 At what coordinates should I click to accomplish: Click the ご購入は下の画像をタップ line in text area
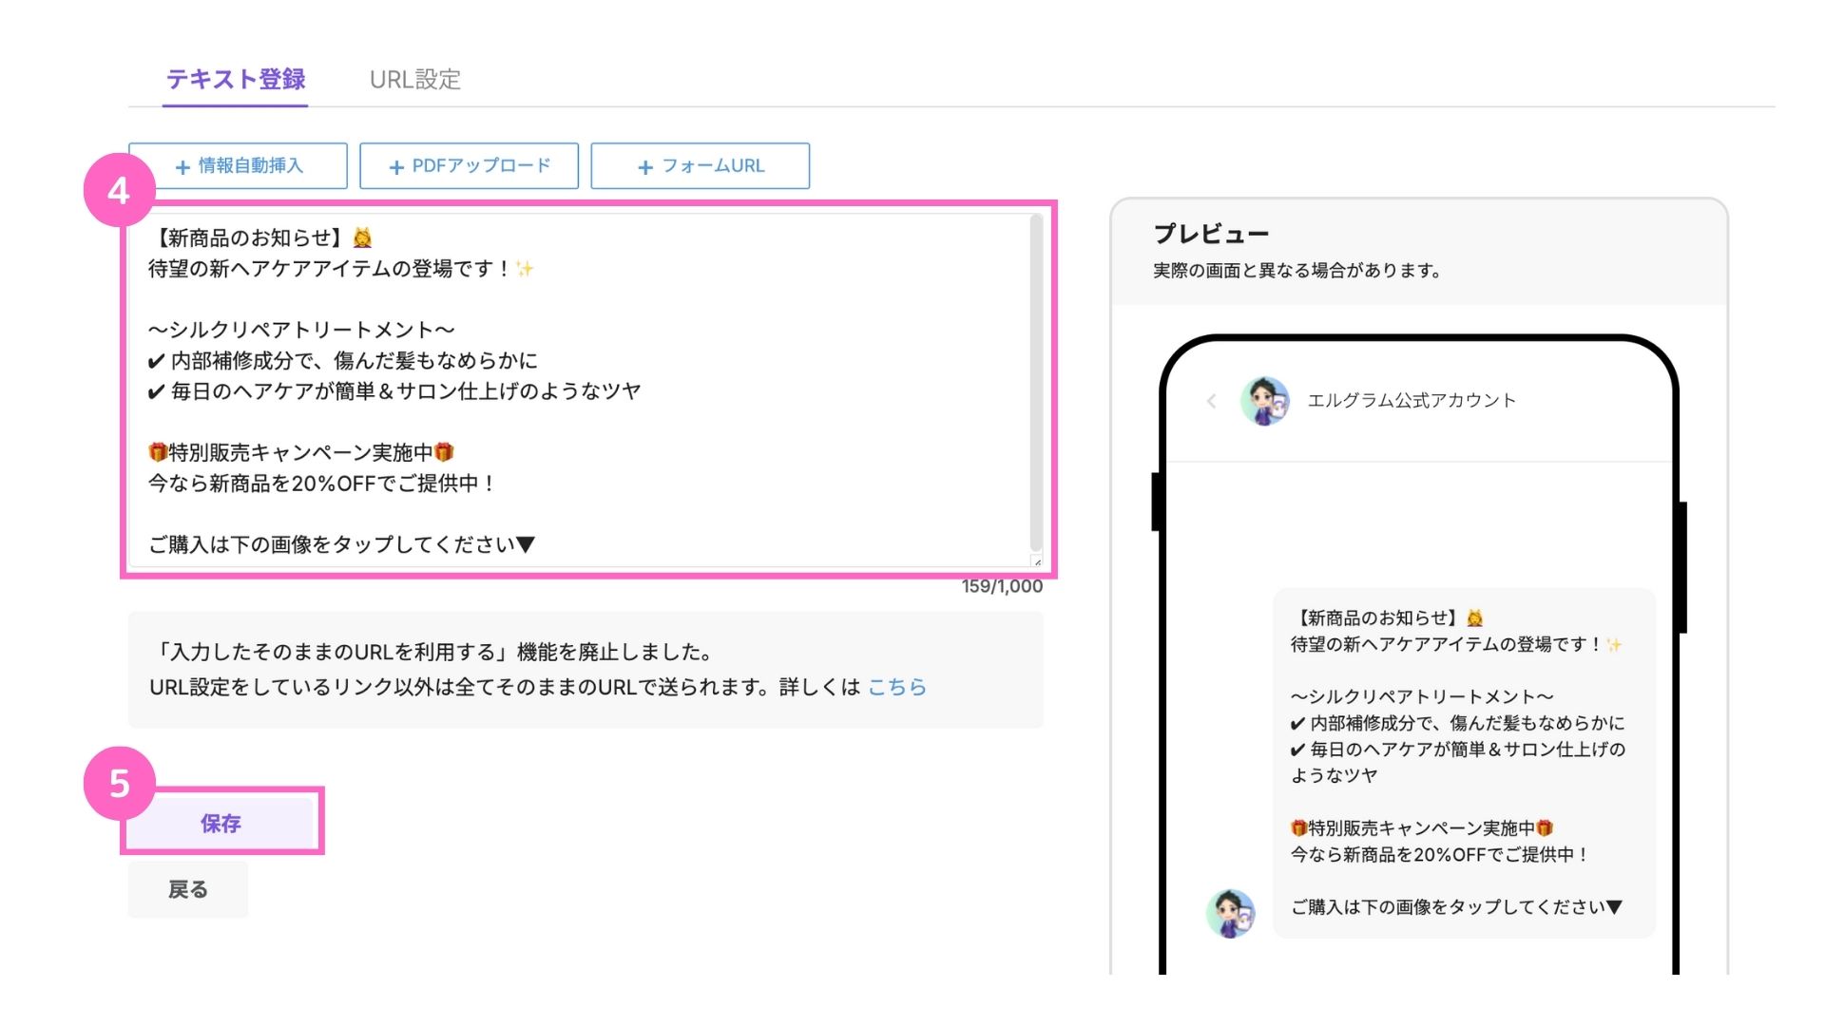(342, 544)
